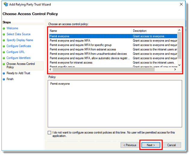
Task: Jump to the Configure Identifiers step
Action: [x=18, y=58]
